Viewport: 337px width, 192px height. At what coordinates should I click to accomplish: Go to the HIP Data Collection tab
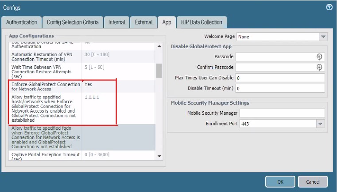point(201,22)
